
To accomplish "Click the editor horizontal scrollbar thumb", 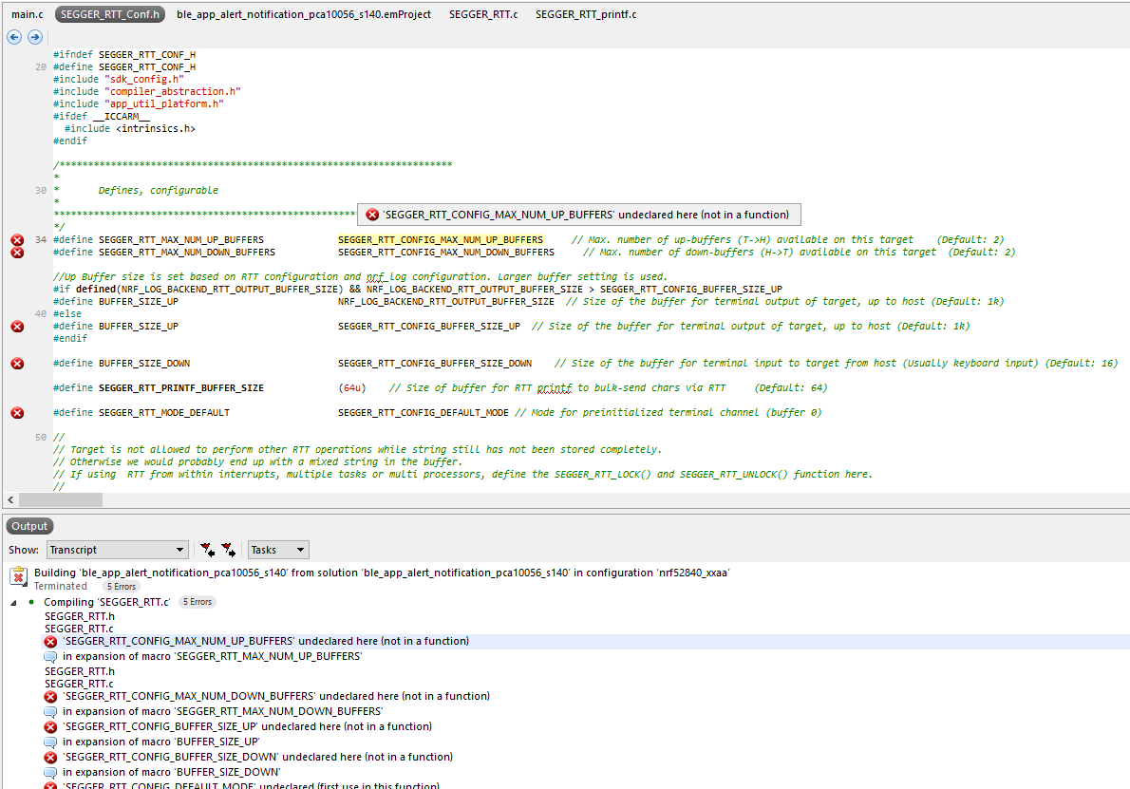I will pos(61,499).
